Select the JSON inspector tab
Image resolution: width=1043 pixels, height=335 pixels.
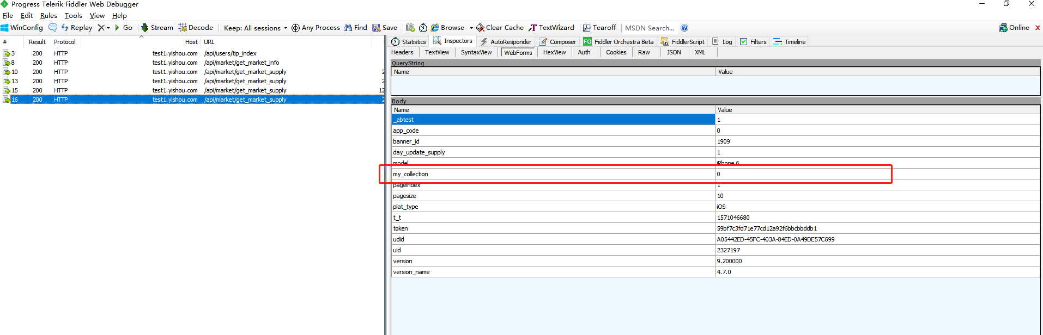point(674,53)
